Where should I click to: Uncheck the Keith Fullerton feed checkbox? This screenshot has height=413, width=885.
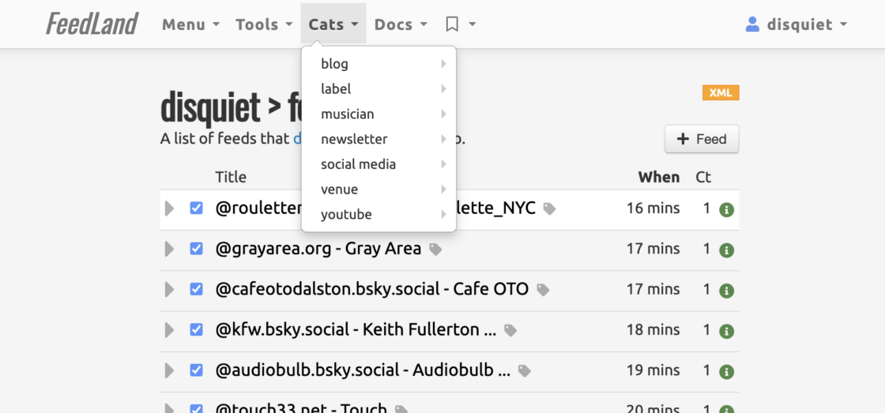click(x=197, y=330)
